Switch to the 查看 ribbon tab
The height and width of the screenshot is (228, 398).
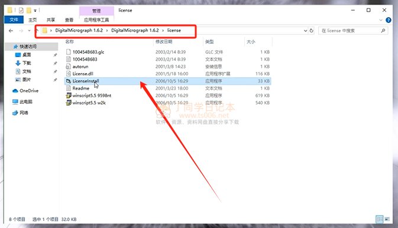pos(69,19)
